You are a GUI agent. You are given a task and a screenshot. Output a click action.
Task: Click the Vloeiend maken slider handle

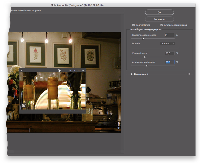[145, 57]
